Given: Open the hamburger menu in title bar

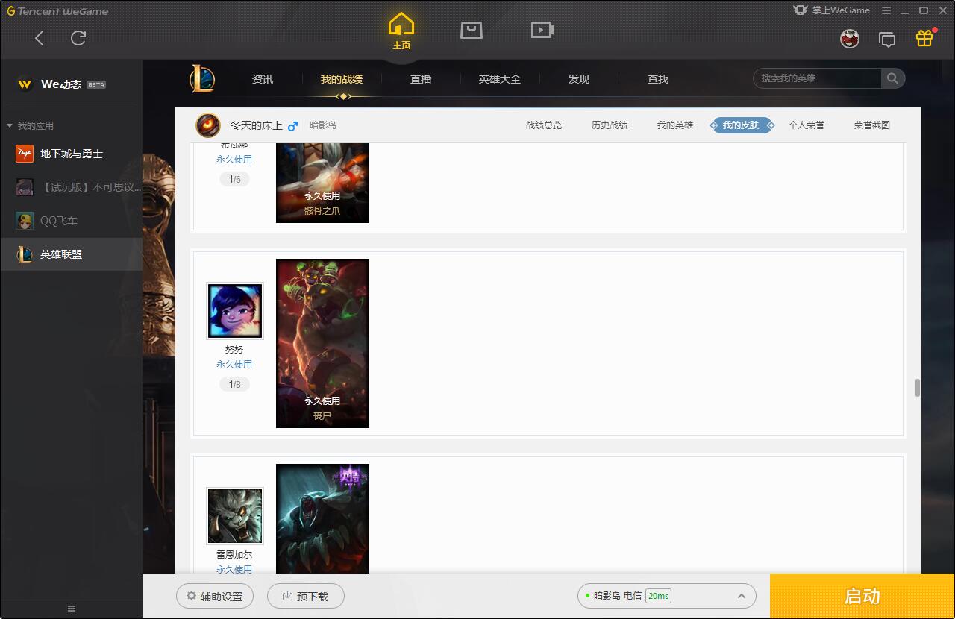Looking at the screenshot, I should (x=886, y=10).
